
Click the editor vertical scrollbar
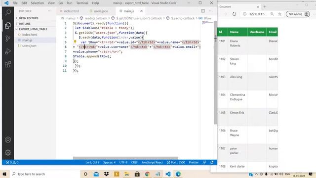pos(215,73)
